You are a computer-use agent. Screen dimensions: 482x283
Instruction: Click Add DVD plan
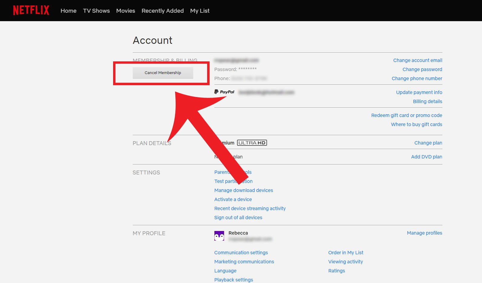coord(426,157)
